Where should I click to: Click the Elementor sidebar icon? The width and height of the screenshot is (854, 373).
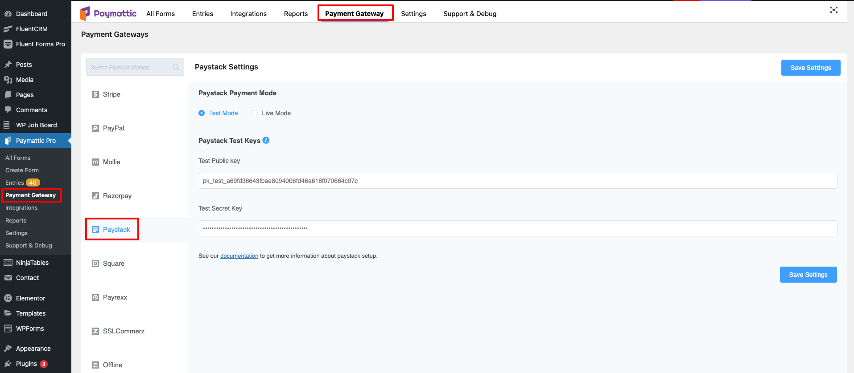[8, 298]
